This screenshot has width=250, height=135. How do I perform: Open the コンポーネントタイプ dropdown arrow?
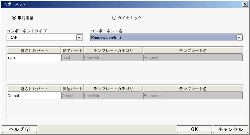[79, 37]
